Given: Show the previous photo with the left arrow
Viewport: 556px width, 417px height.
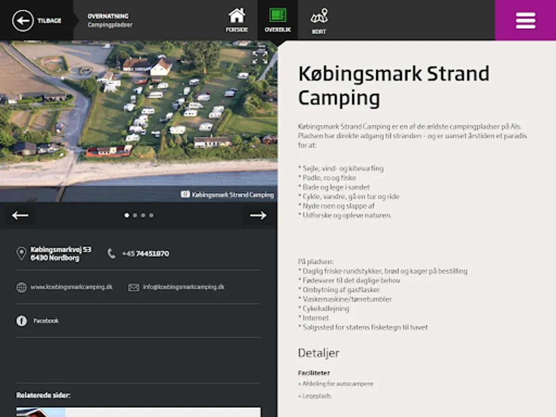Looking at the screenshot, I should [x=19, y=215].
